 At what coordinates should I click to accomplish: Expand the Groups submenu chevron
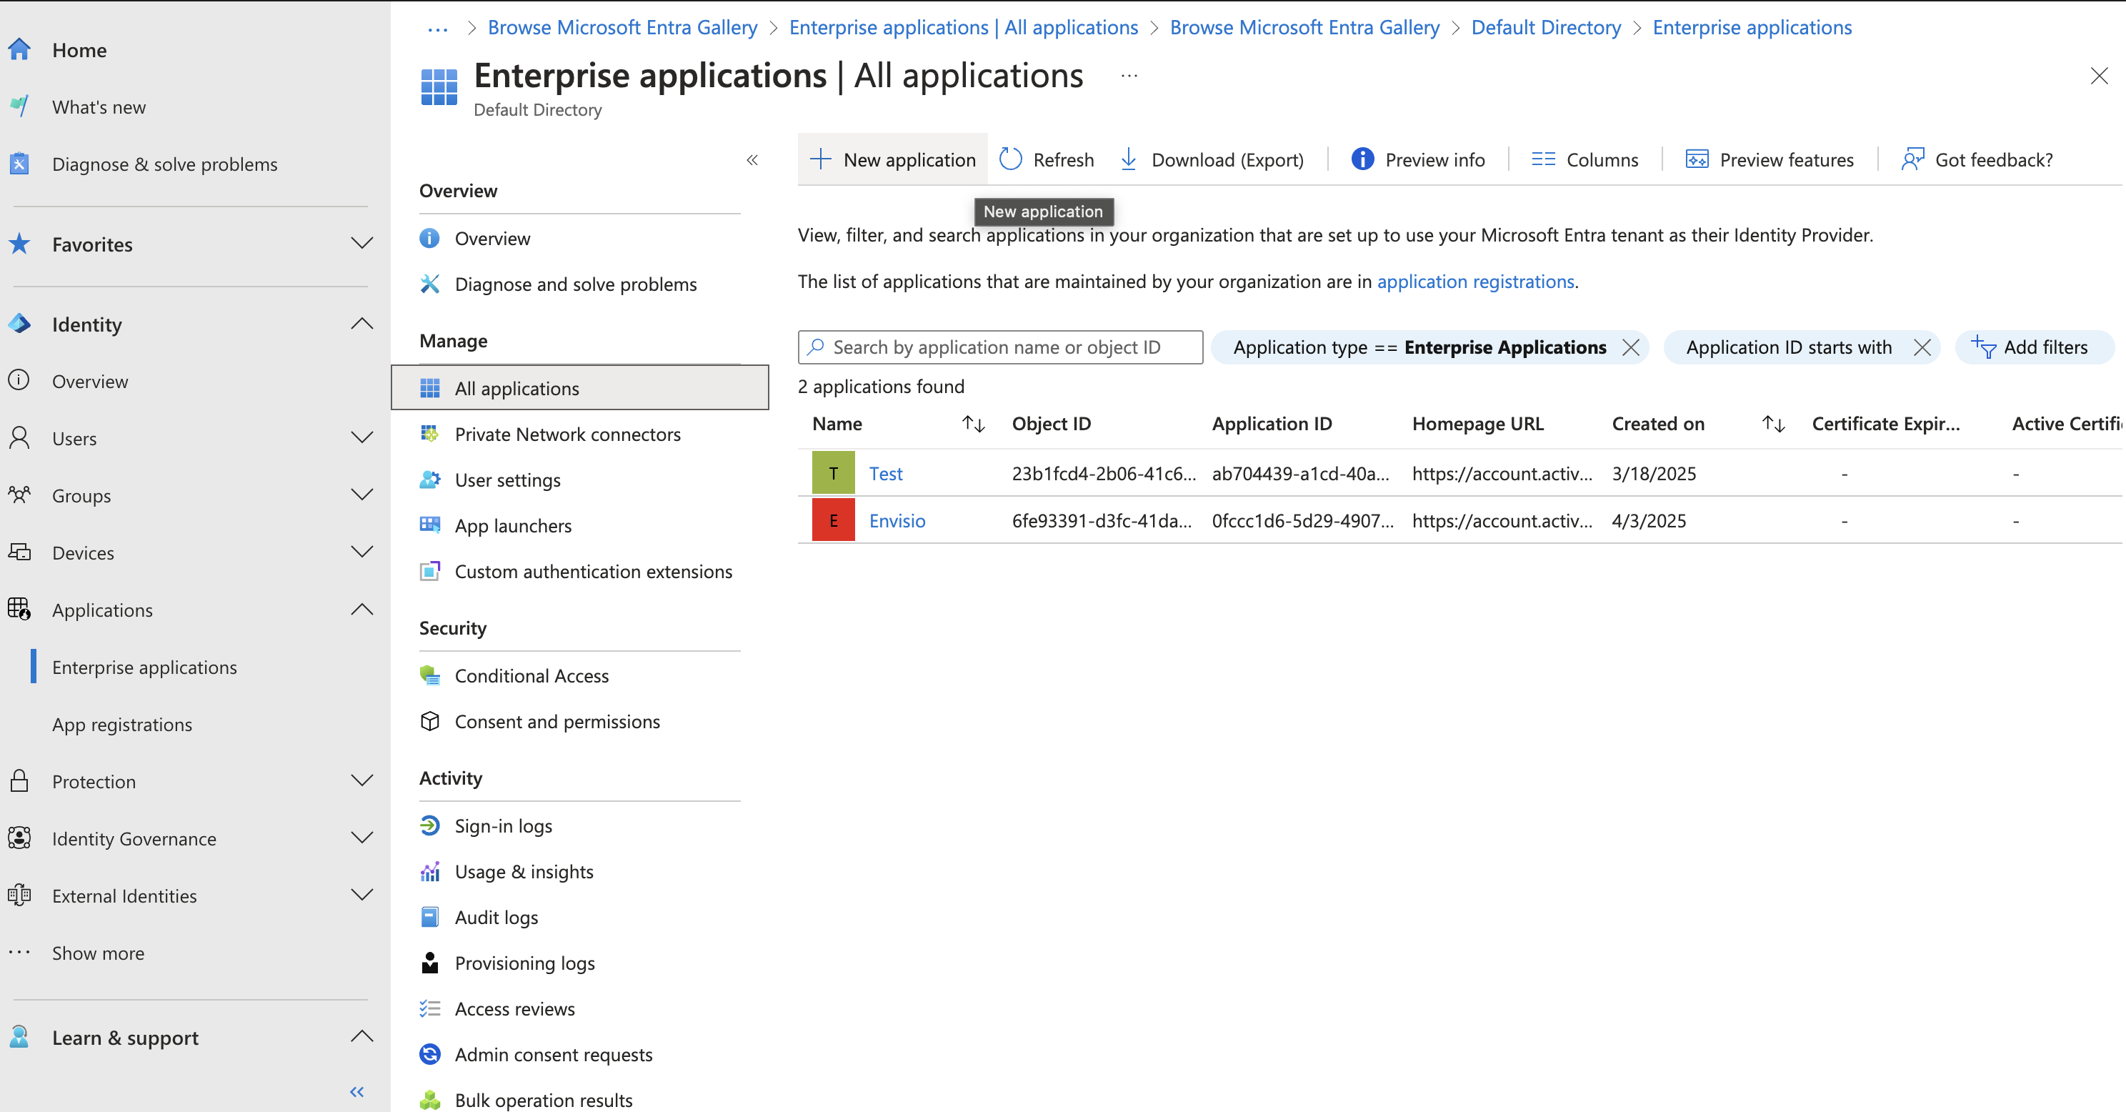point(361,495)
